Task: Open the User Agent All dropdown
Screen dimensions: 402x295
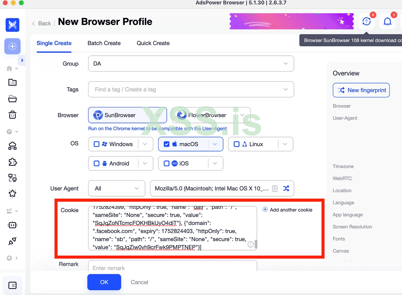Action: (117, 188)
